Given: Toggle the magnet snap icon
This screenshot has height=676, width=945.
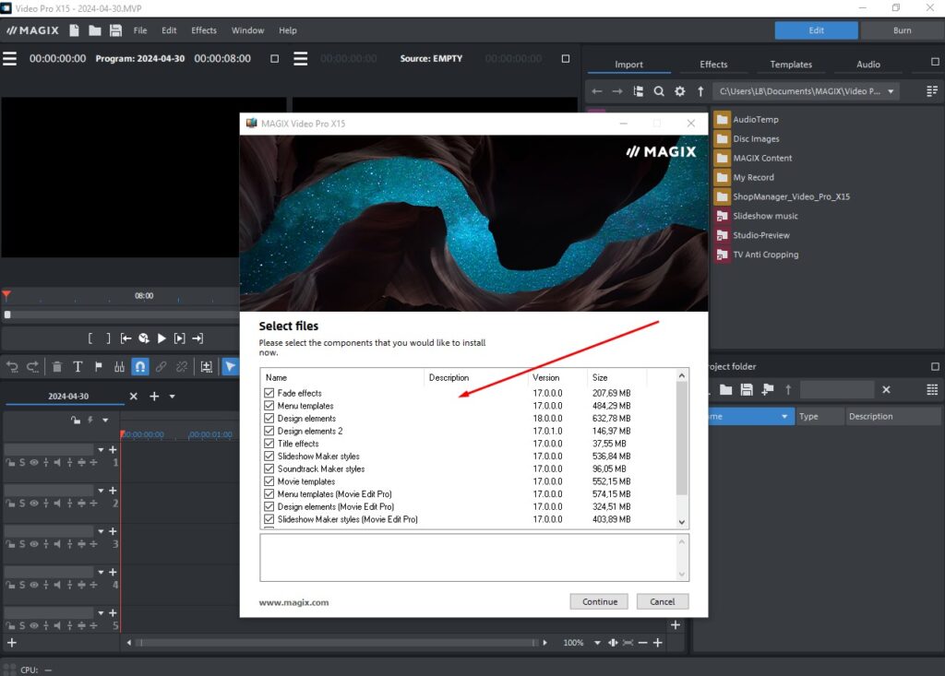Looking at the screenshot, I should (139, 366).
